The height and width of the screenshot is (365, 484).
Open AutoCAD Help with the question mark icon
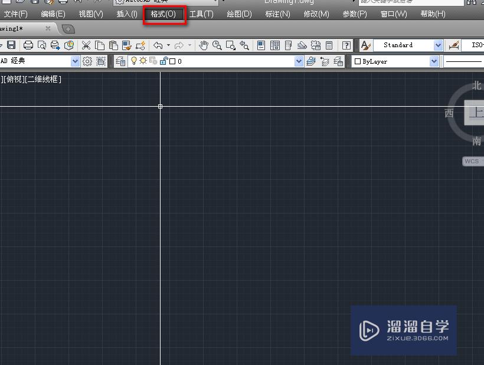pyautogui.click(x=346, y=45)
